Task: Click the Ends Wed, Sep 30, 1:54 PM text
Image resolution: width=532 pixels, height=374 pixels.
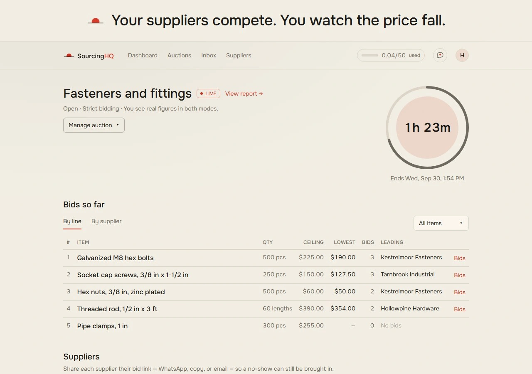Action: point(427,178)
